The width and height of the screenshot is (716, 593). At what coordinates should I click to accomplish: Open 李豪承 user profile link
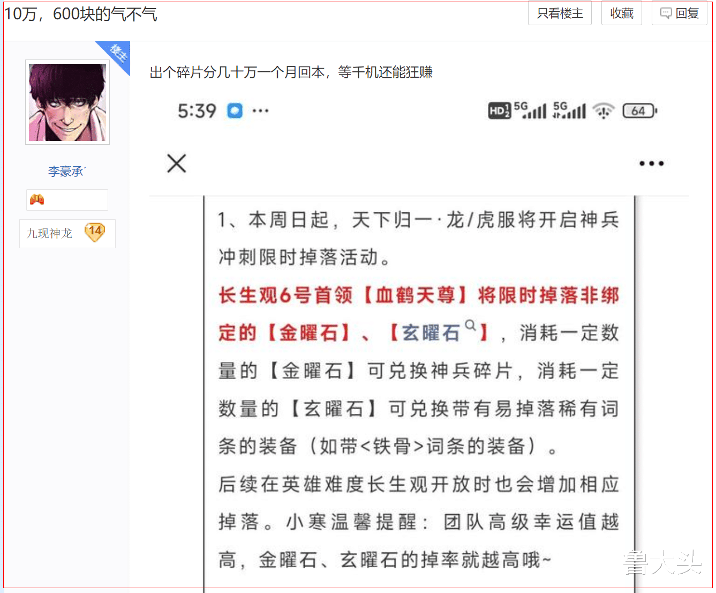point(67,171)
